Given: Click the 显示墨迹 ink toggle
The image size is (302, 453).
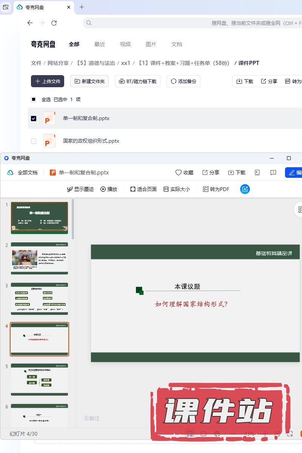Looking at the screenshot, I should [x=80, y=189].
